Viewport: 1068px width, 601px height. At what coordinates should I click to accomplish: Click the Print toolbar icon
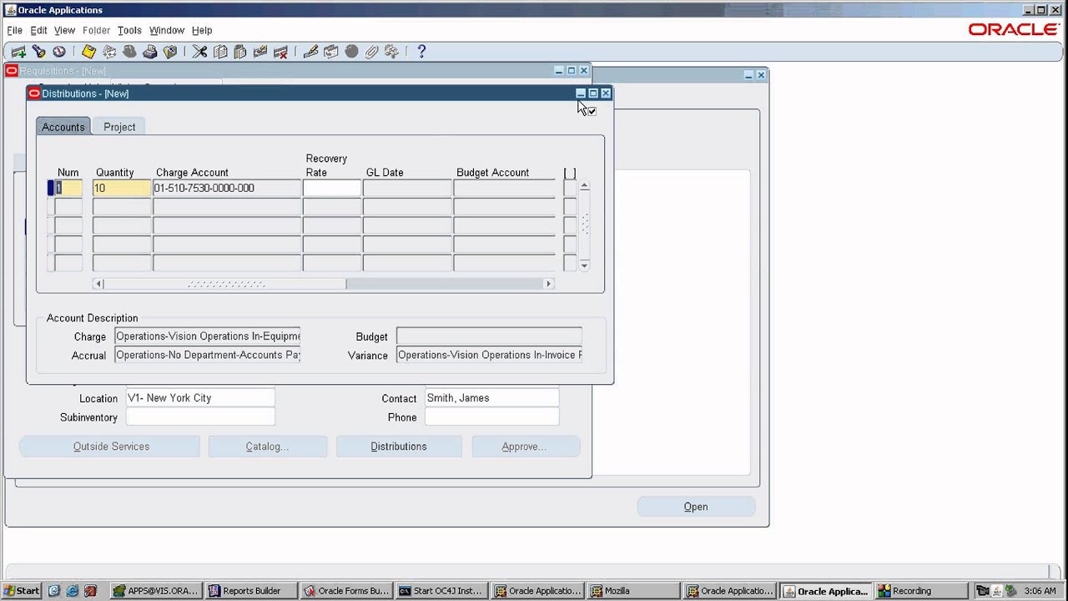[150, 51]
